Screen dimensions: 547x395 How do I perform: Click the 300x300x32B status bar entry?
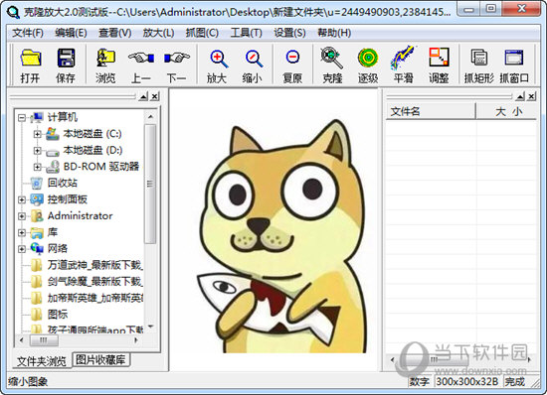[x=466, y=382]
